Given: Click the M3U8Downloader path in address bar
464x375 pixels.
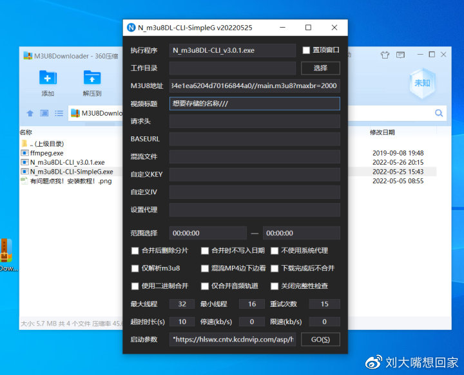Looking at the screenshot, I should [102, 113].
